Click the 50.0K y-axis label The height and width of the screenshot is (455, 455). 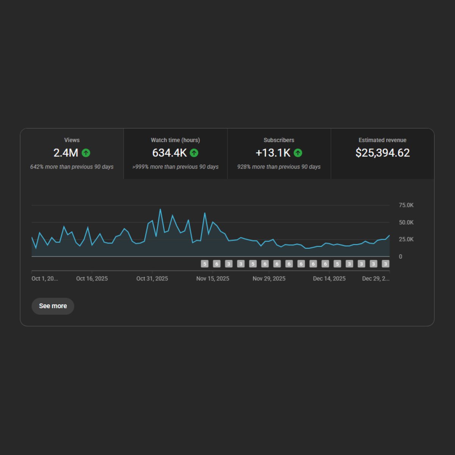tap(406, 223)
